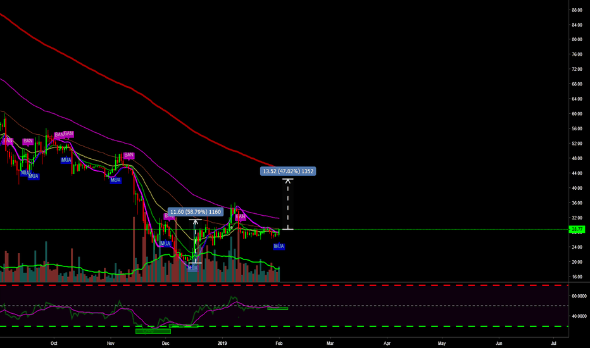This screenshot has height=348, width=590.
Task: Click the BAN marker above the November candles
Action: (129, 155)
